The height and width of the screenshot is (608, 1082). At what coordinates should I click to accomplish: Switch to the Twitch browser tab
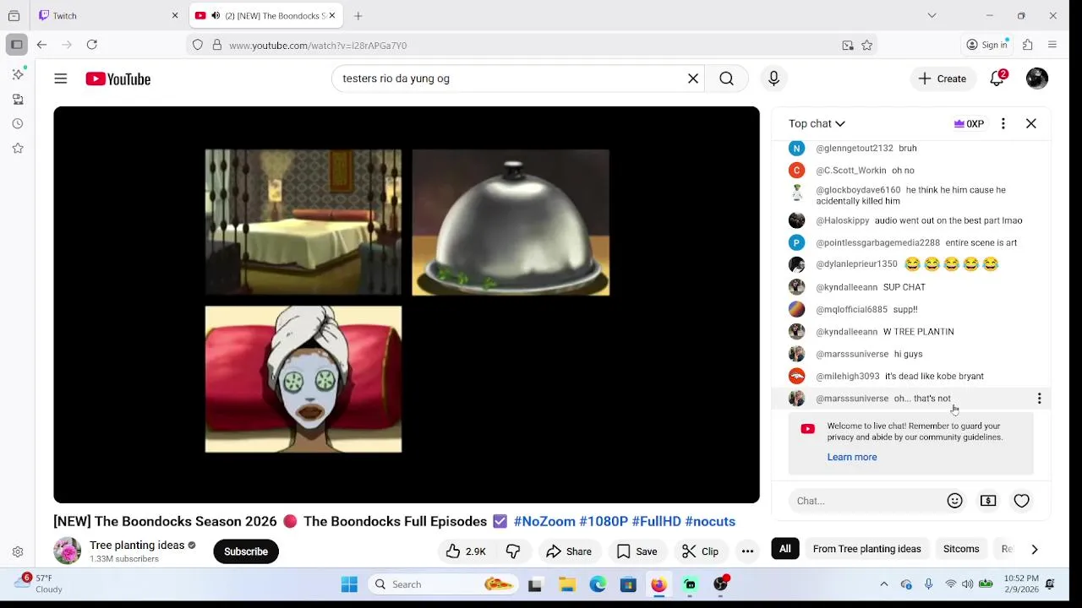point(109,15)
